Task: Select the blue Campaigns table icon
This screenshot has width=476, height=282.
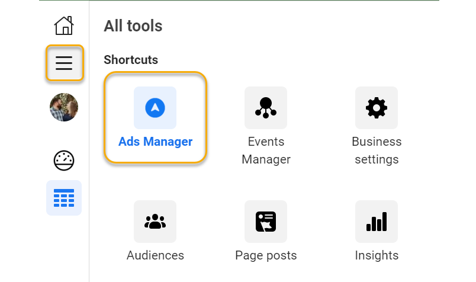Action: (64, 198)
